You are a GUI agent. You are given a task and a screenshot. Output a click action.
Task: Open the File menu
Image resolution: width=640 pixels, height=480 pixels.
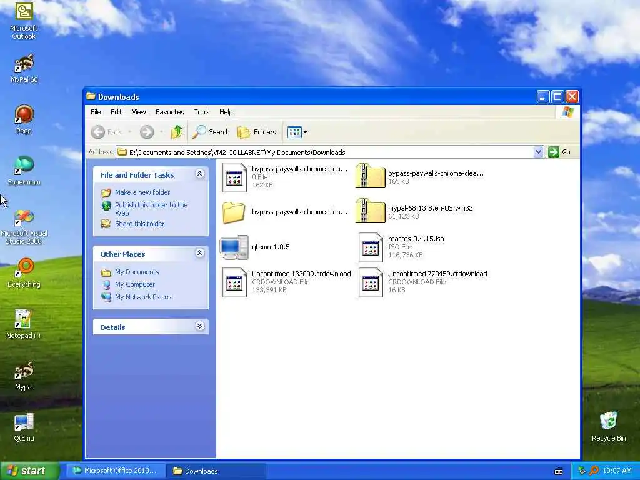coord(96,112)
